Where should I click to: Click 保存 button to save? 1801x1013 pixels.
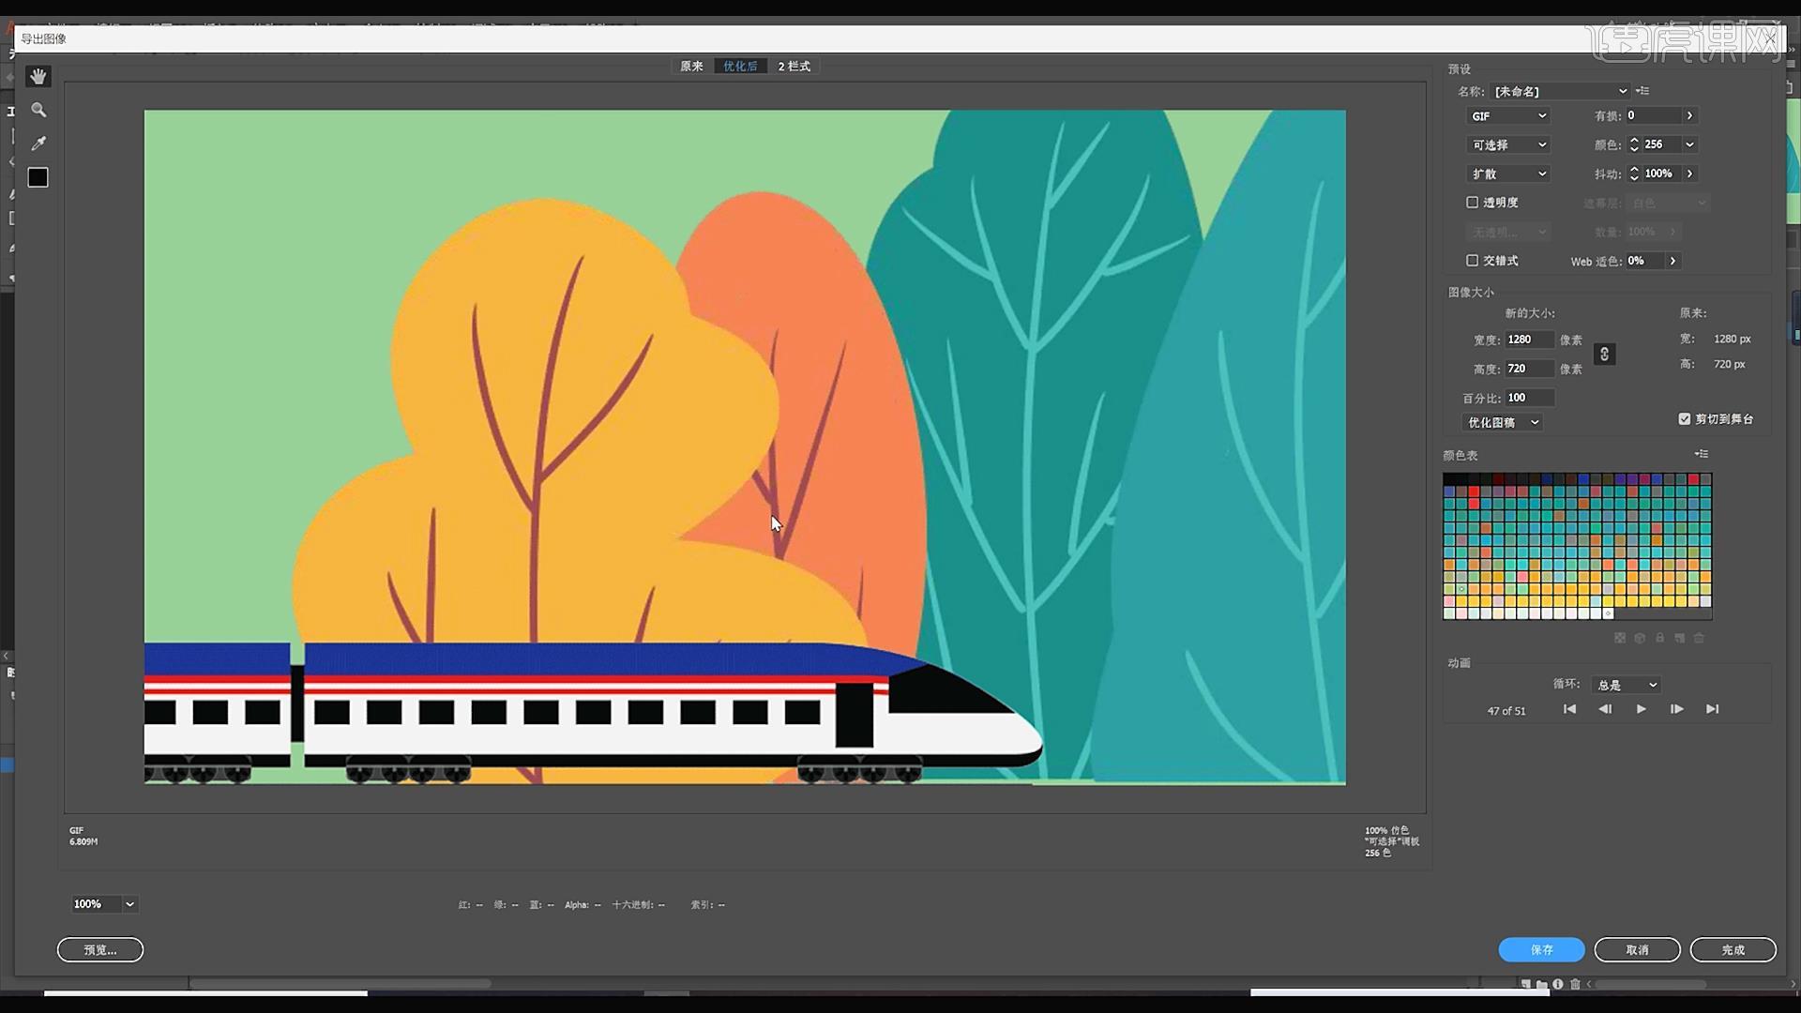(x=1541, y=948)
